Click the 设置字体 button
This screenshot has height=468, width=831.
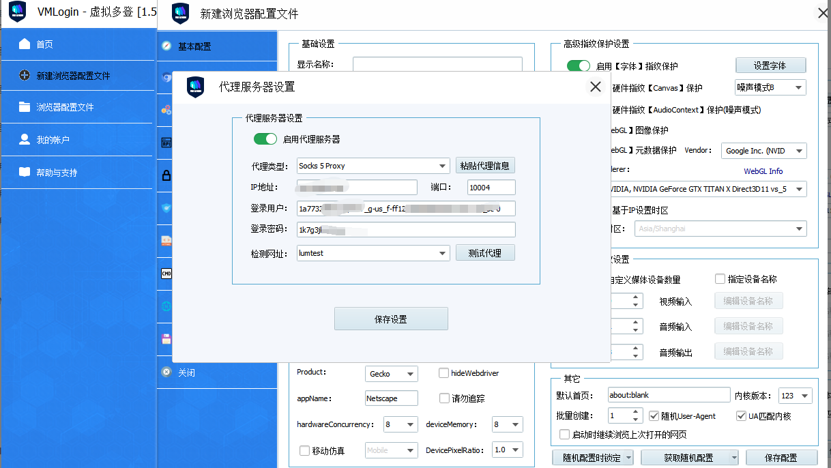tap(770, 65)
